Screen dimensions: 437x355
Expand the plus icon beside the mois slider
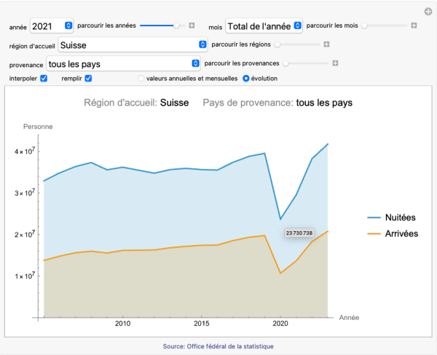pos(414,26)
